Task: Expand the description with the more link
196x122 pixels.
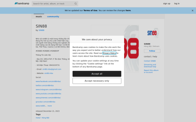Action: tap(50, 106)
